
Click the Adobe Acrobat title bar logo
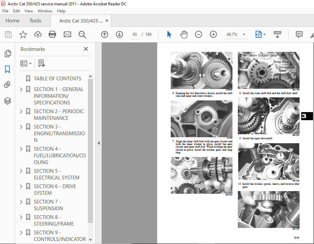click(x=3, y=4)
